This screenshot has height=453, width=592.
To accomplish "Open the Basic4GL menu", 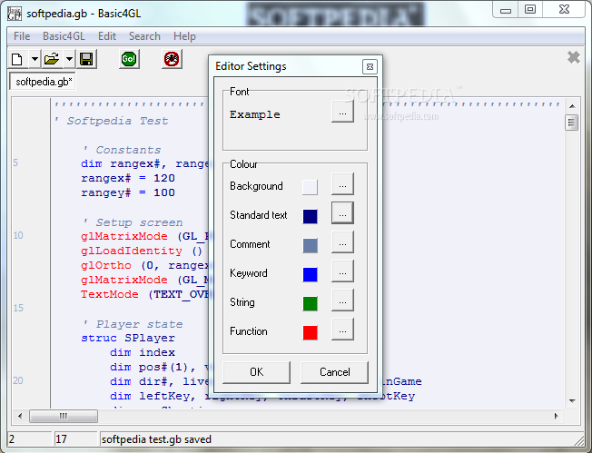I will click(64, 36).
